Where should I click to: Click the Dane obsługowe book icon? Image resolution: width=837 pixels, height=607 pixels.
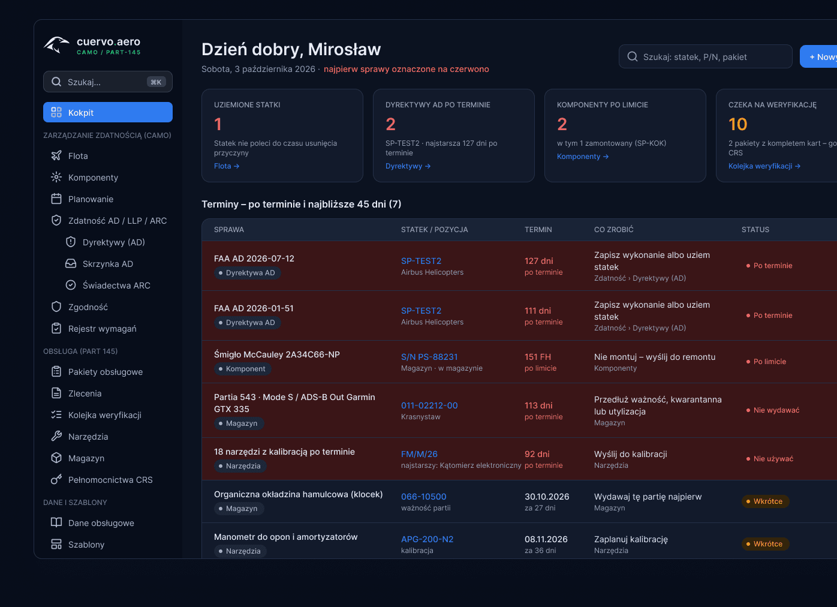pyautogui.click(x=56, y=522)
